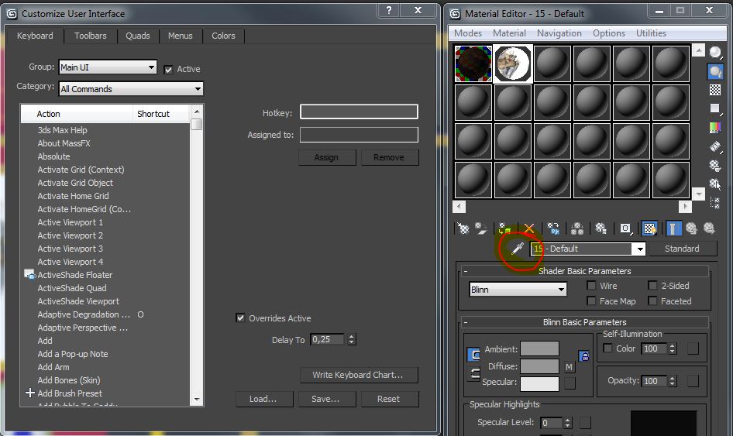Open the Modes menu in Material Editor
Image resolution: width=733 pixels, height=436 pixels.
[x=468, y=33]
